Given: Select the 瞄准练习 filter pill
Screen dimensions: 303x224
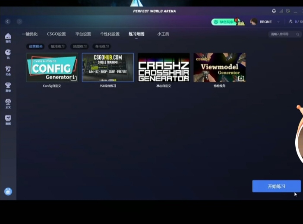Looking at the screenshot, I should (57, 47).
